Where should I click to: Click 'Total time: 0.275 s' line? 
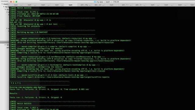pyautogui.click(x=24, y=12)
